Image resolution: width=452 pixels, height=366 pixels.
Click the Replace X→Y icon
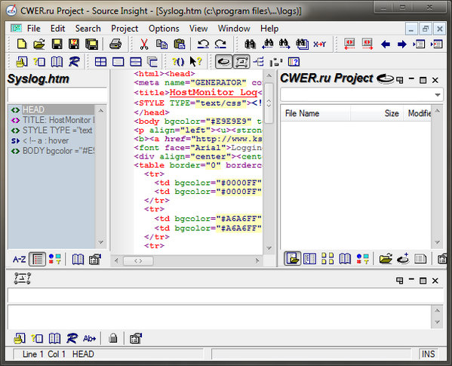tap(320, 44)
